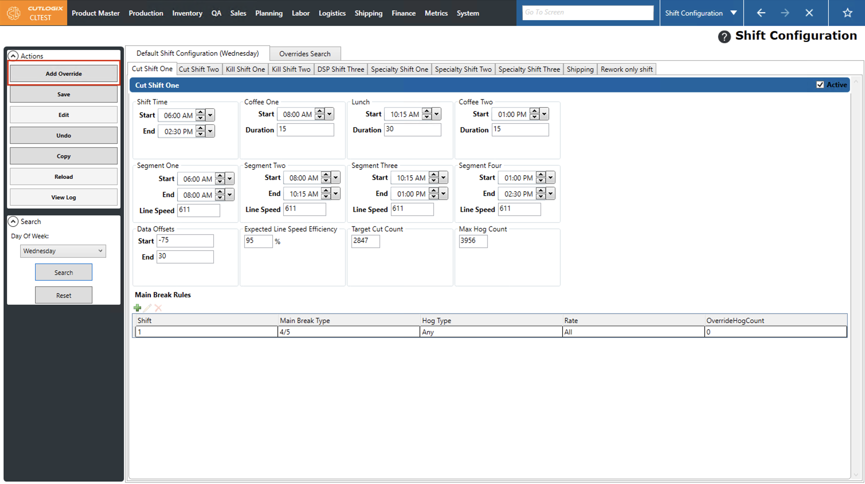Uncheck the Active checkbox
865x484 pixels.
(820, 84)
